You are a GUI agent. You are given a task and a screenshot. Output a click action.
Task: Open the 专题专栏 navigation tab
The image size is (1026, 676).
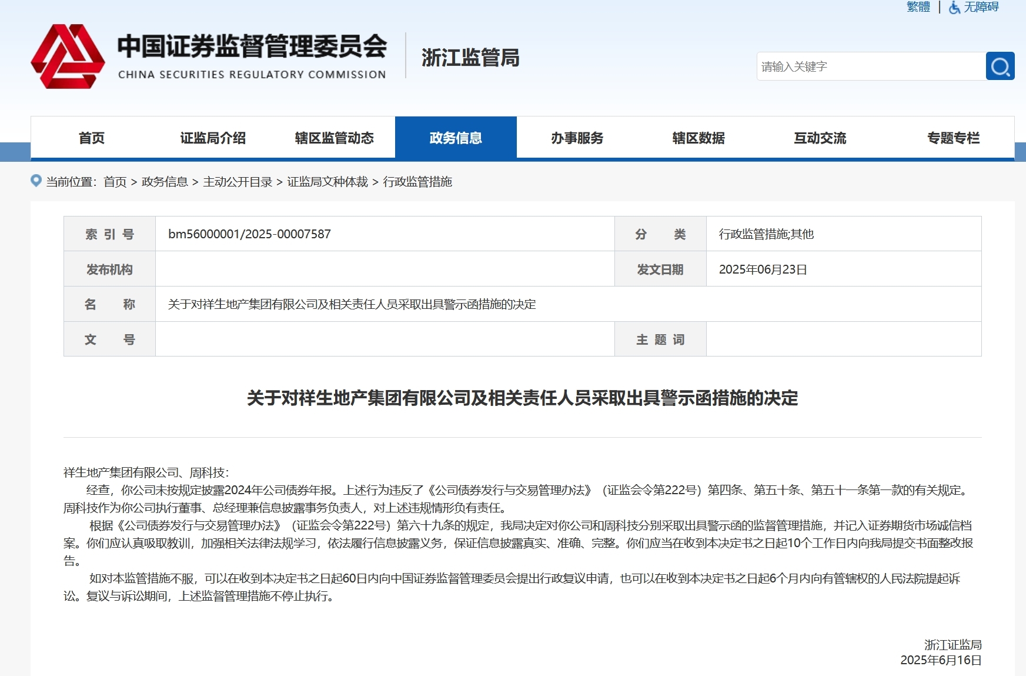(x=953, y=138)
